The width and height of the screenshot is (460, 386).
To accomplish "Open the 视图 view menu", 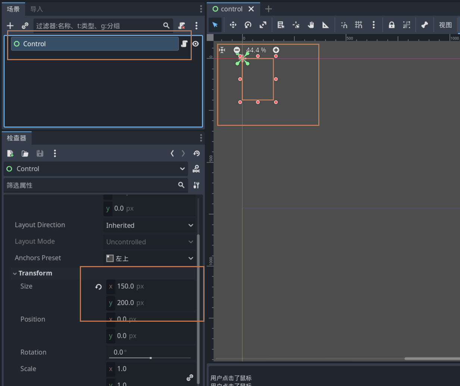I will (445, 25).
